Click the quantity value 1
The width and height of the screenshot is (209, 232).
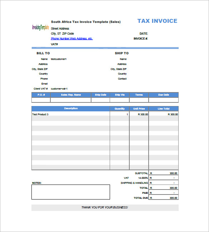127,114
